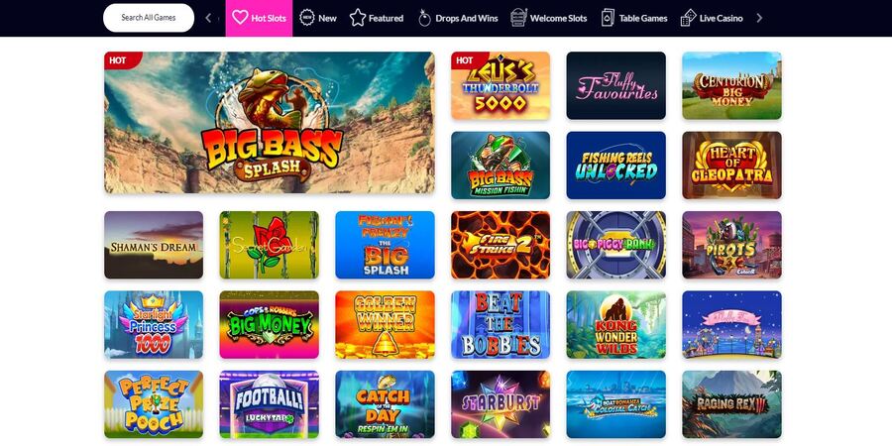Click the Live Casino dice icon
This screenshot has width=892, height=446.
tap(689, 18)
